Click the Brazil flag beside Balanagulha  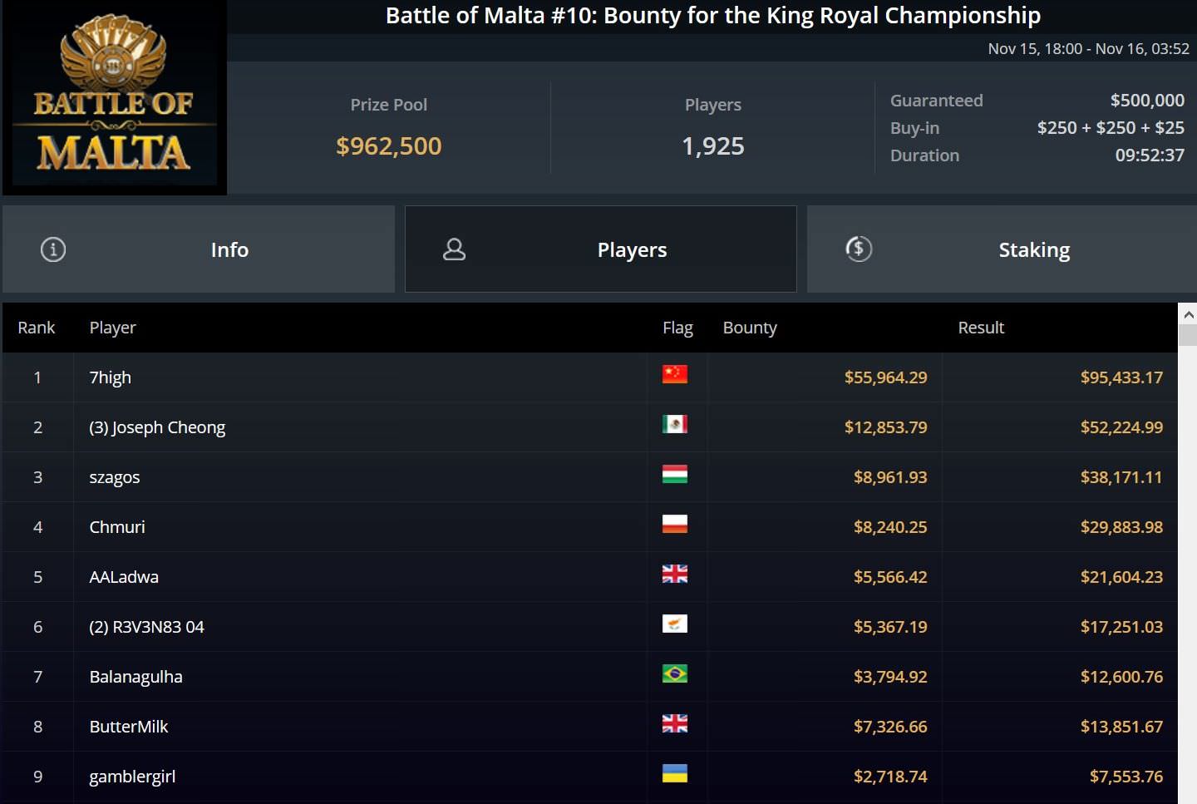point(674,674)
